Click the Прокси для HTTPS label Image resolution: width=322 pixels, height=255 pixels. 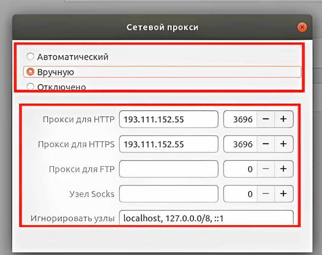pos(76,145)
